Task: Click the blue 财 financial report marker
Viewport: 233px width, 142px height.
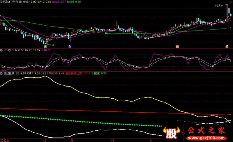Action: coord(70,46)
